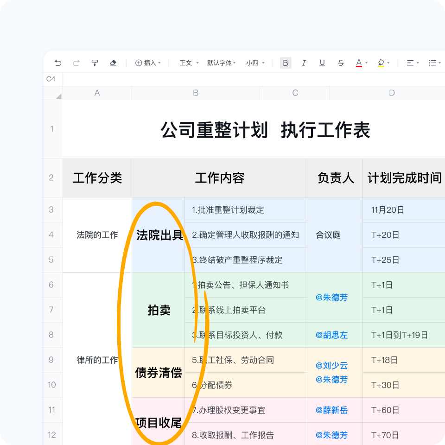445x445 pixels.
Task: Toggle Bold formatting
Action: 286,63
